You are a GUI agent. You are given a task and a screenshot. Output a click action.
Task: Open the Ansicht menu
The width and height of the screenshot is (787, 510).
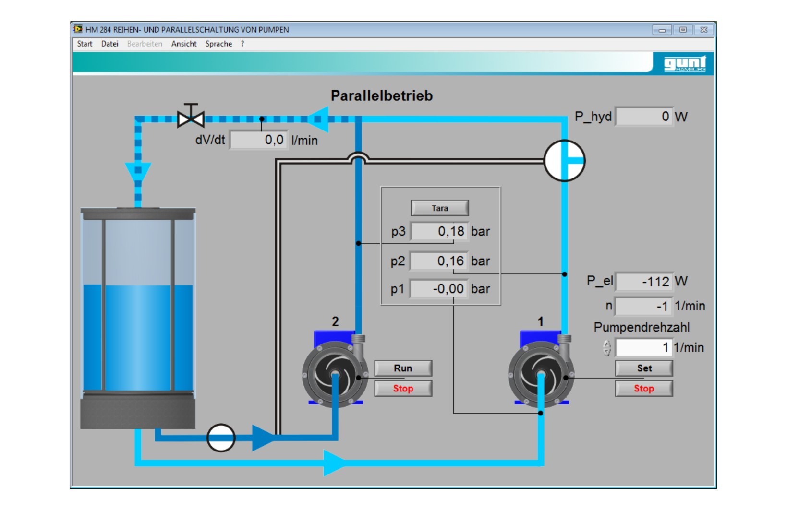(184, 44)
